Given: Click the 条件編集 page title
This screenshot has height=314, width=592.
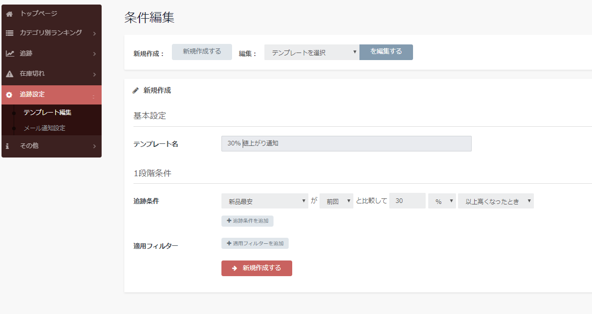Looking at the screenshot, I should [150, 18].
